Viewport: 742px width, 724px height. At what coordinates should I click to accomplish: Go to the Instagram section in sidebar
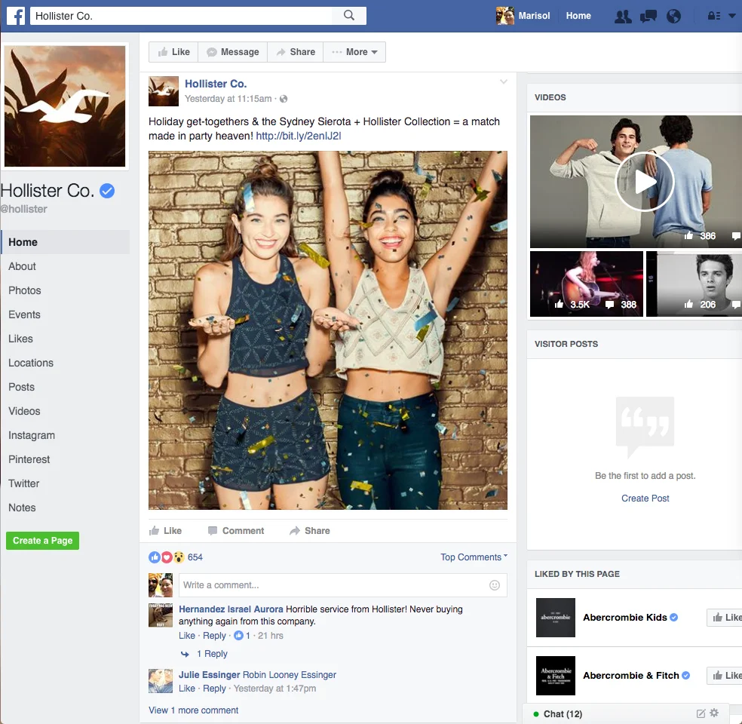[32, 435]
